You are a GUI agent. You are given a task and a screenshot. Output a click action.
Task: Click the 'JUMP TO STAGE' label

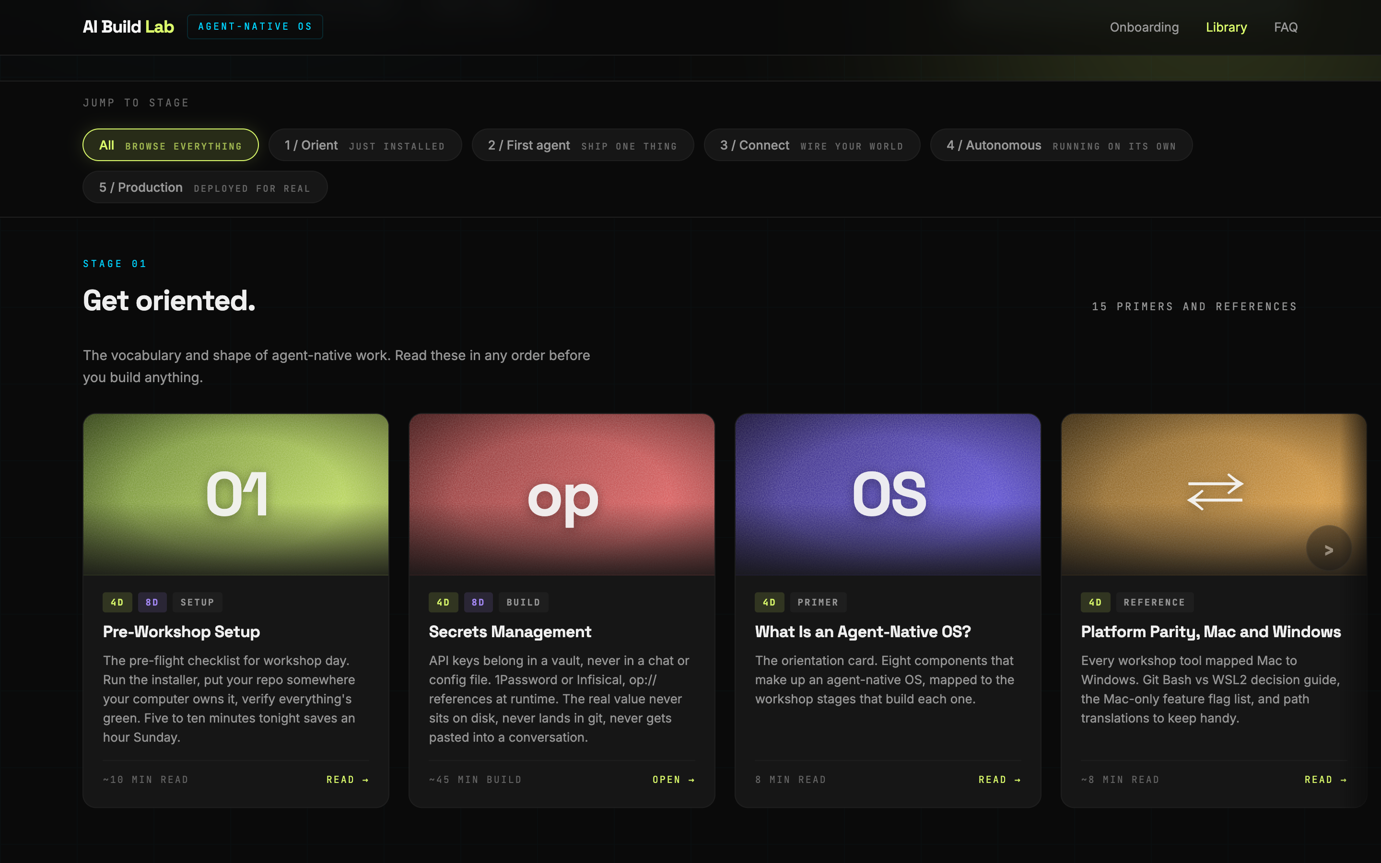pyautogui.click(x=136, y=103)
